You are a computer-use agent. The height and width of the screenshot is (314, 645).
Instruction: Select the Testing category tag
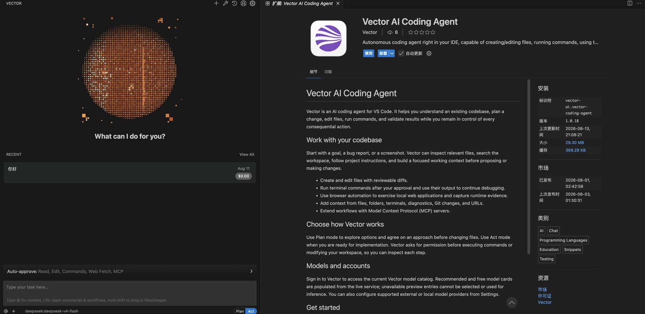546,259
